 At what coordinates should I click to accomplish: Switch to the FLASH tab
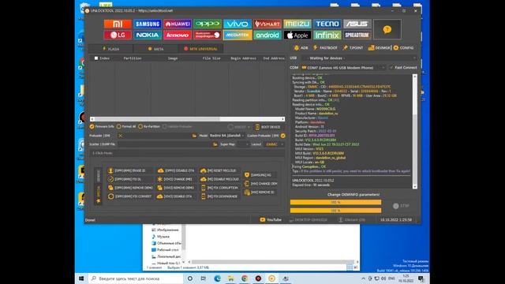pos(110,49)
